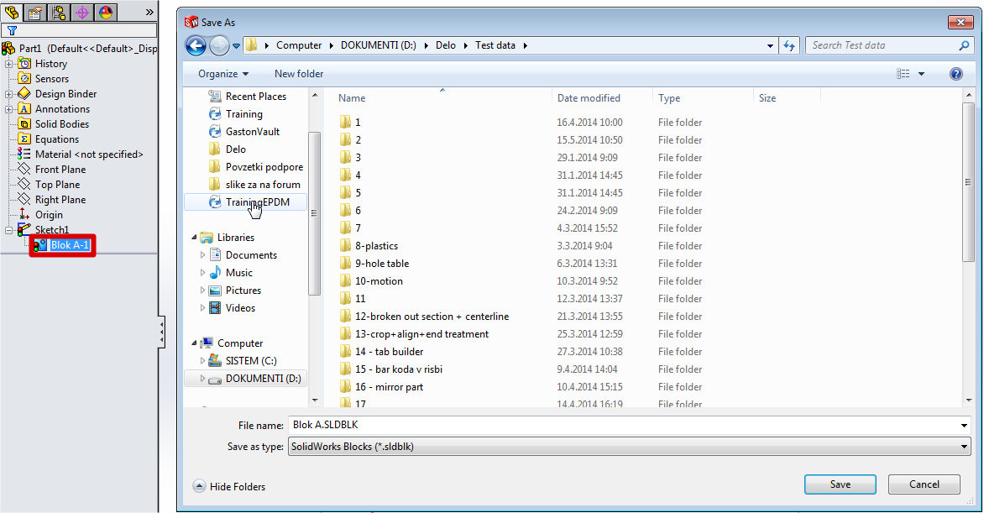984x513 pixels.
Task: Click New folder in the toolbar
Action: click(x=299, y=74)
